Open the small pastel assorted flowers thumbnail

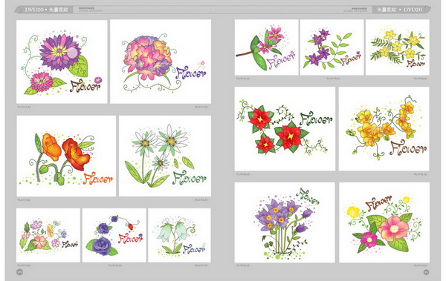[x=48, y=235]
